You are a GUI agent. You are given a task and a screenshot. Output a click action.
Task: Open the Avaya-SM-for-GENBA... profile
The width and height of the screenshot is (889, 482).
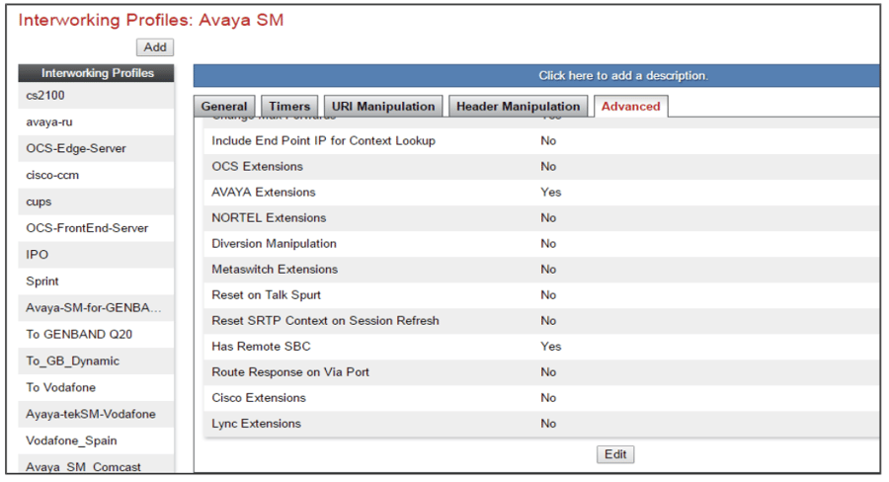click(96, 308)
